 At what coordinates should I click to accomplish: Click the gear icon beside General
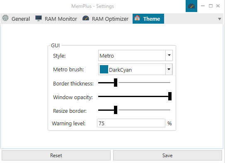[5, 18]
